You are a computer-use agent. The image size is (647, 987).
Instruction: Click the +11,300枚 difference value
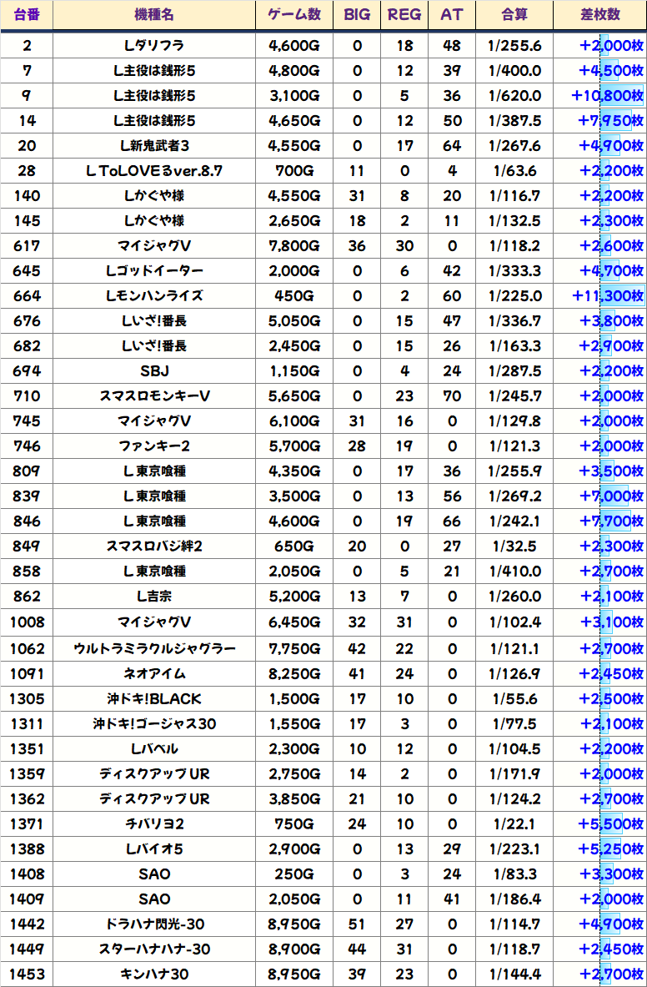608,295
